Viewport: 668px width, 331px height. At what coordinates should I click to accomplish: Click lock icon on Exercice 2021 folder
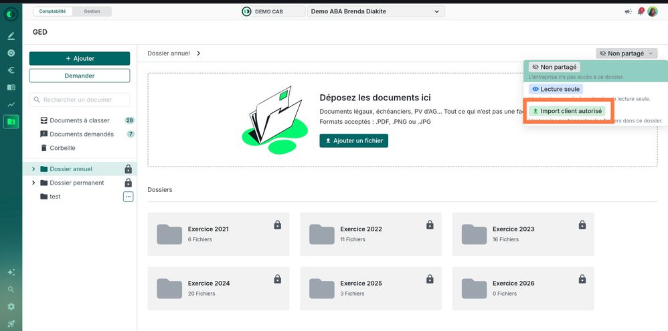[277, 225]
